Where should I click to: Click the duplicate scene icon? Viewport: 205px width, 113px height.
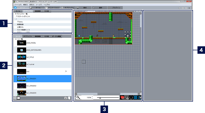tap(69, 98)
